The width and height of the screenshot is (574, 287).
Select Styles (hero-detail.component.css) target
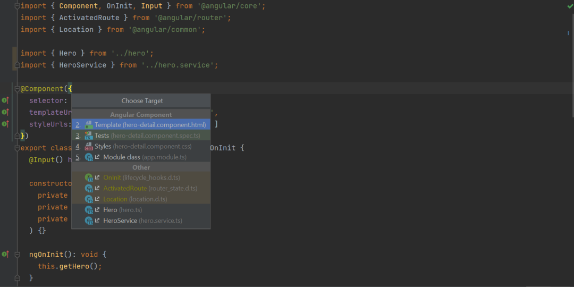pyautogui.click(x=141, y=147)
